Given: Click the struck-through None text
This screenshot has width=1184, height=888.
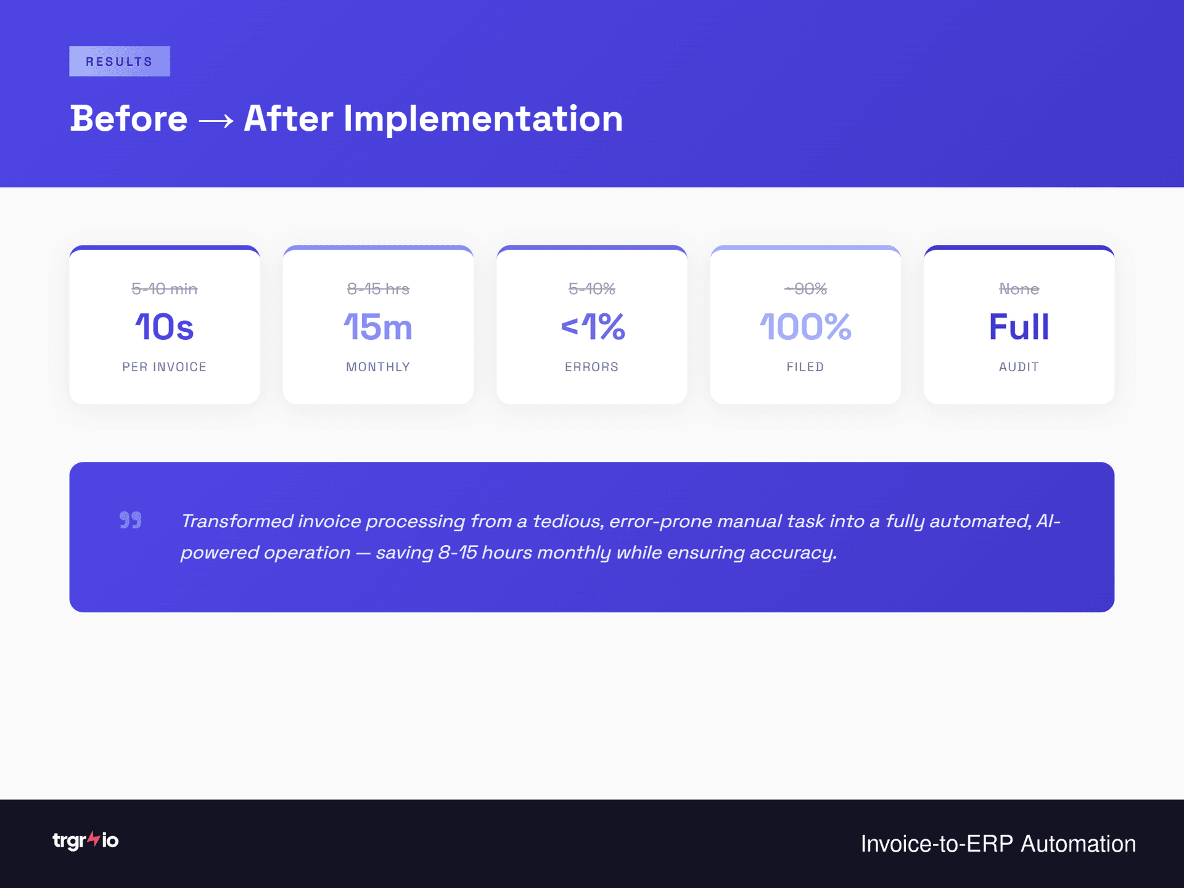Looking at the screenshot, I should [1019, 289].
